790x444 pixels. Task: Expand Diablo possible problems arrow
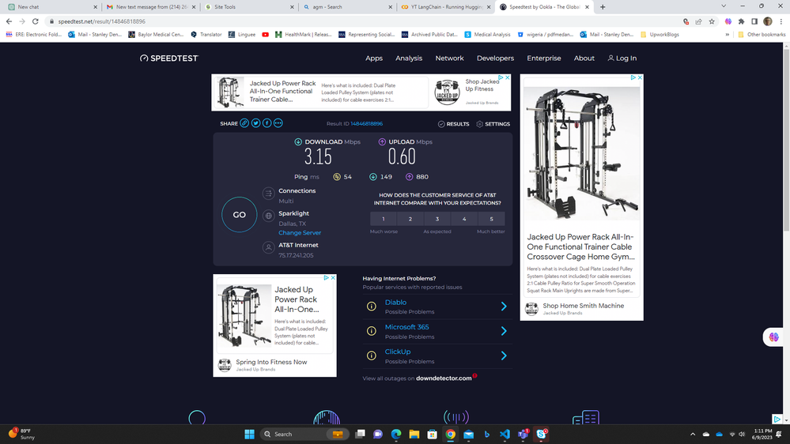[503, 306]
